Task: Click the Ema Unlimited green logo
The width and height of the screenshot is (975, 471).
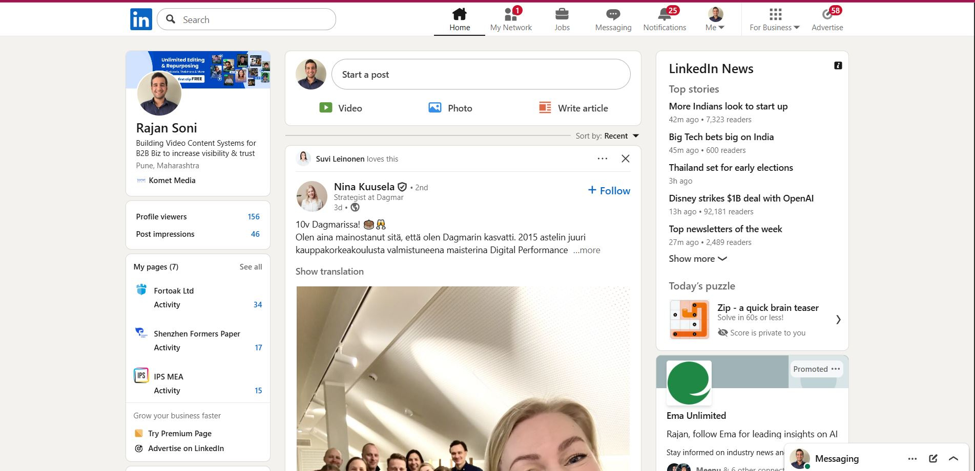Action: click(689, 383)
